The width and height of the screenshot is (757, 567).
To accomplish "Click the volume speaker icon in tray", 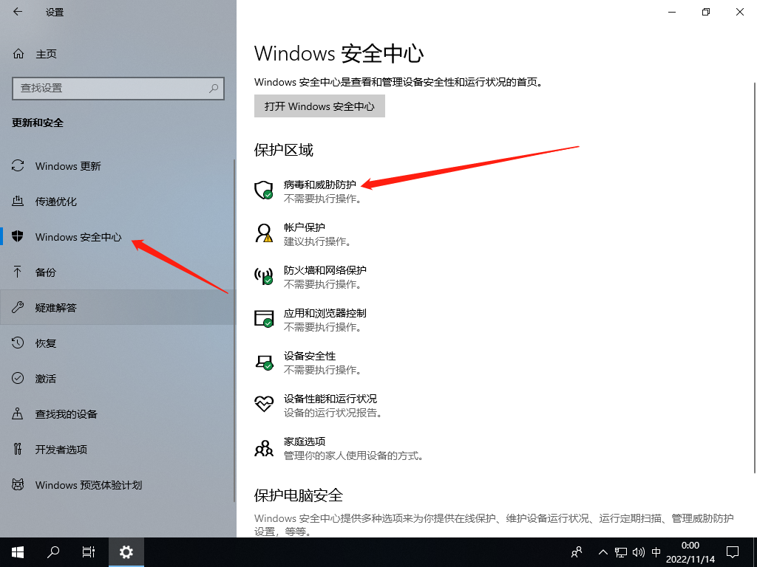I will coord(638,552).
